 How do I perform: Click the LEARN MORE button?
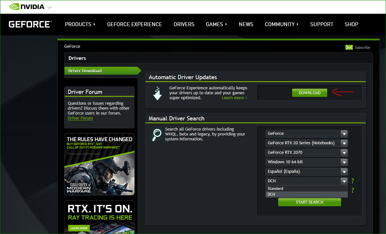tap(79, 228)
